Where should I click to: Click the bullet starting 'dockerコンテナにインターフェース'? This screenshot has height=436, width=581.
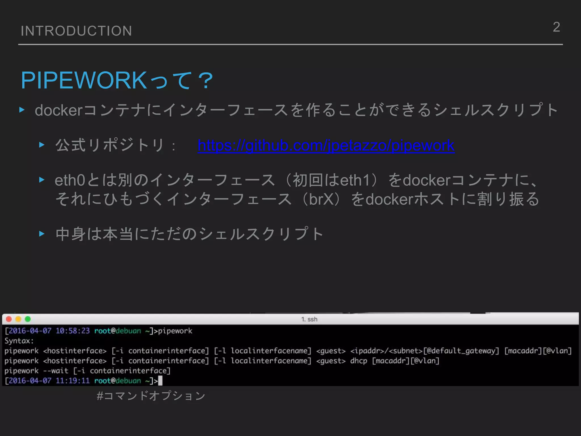coord(296,110)
